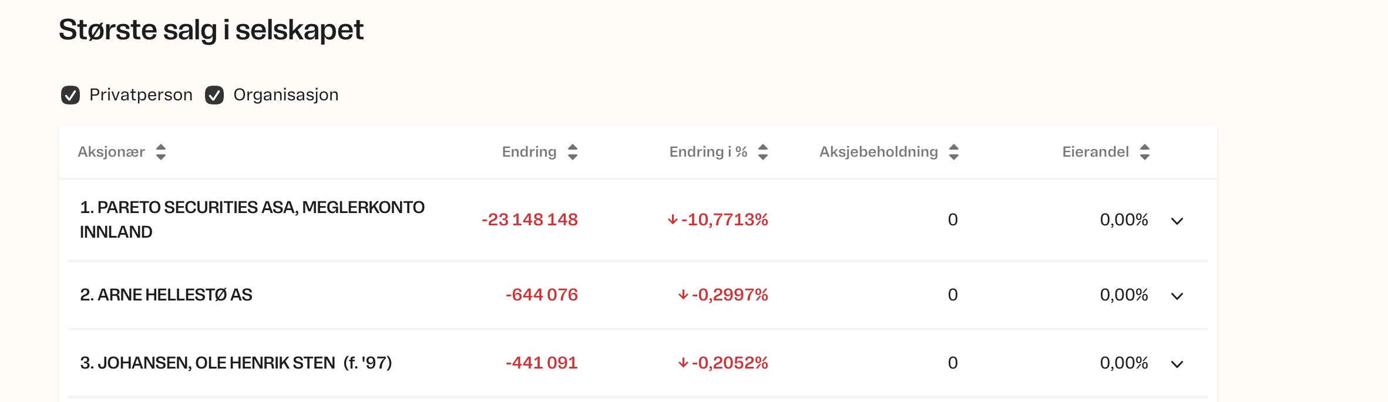Viewport: 1388px width, 402px height.
Task: Sort by Aksjonær column sort icon
Action: pos(161,152)
